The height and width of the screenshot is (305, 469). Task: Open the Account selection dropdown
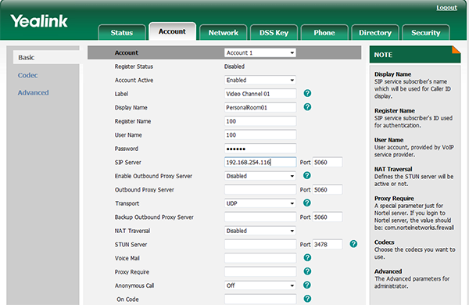click(260, 52)
